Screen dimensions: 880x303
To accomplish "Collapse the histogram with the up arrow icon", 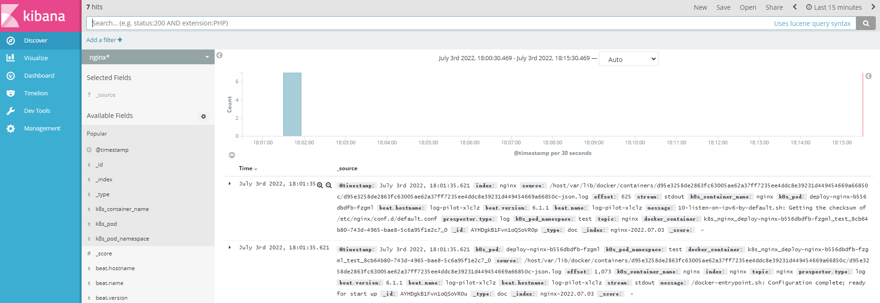I will point(232,155).
